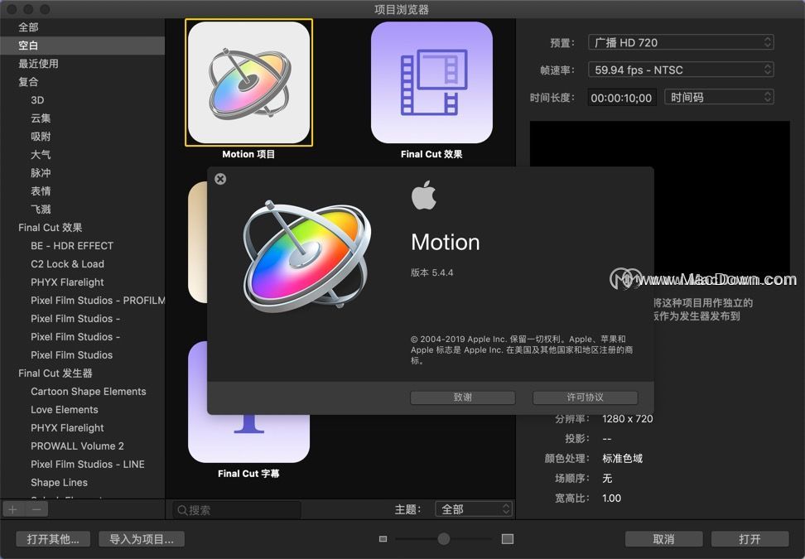Viewport: 805px width, 559px height.
Task: Select the Final Cut 字幕 template icon
Action: coord(249,438)
